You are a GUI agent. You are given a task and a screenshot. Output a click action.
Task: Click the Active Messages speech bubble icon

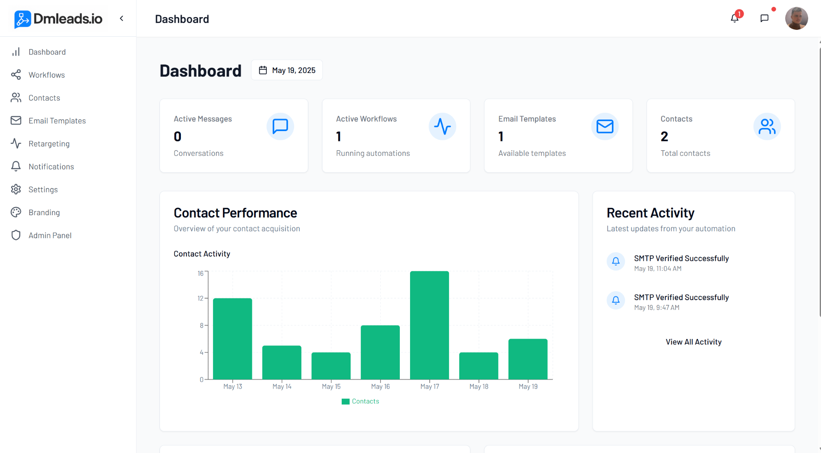(x=280, y=126)
